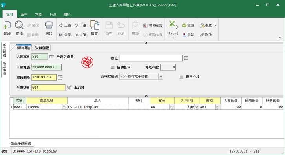285x155 pixels.
Task: Click status bar text 127.0.0.1 - 211
Action: [244, 151]
